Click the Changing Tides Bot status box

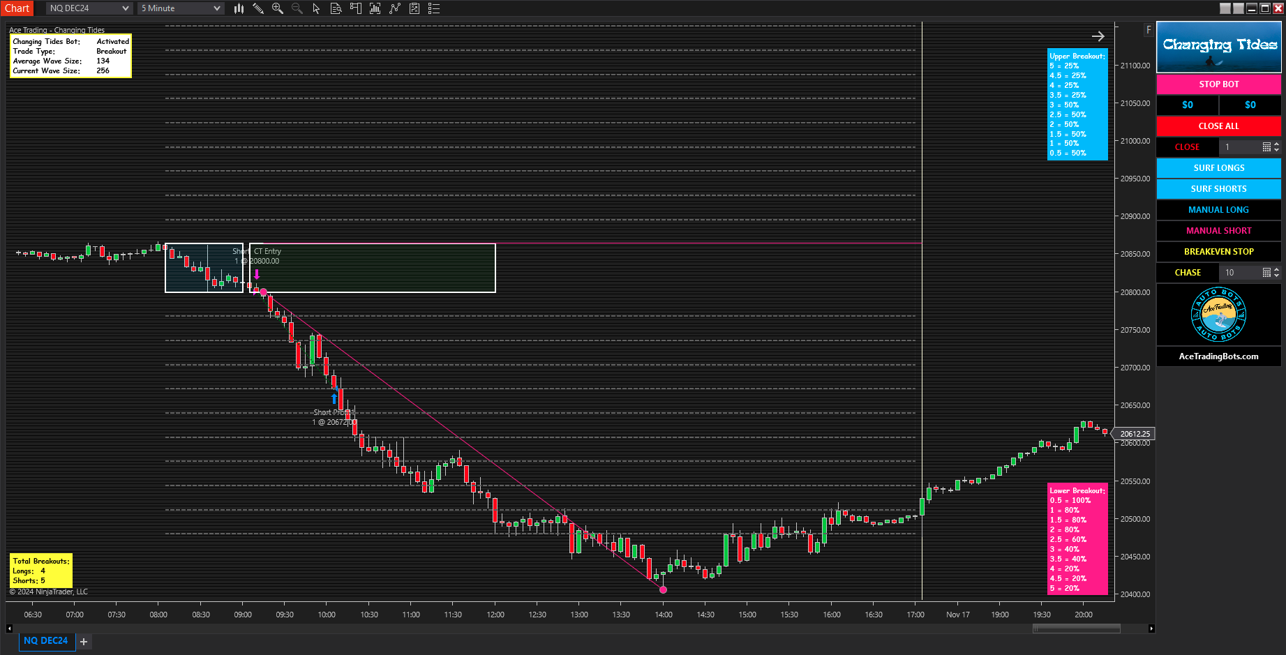coord(70,56)
